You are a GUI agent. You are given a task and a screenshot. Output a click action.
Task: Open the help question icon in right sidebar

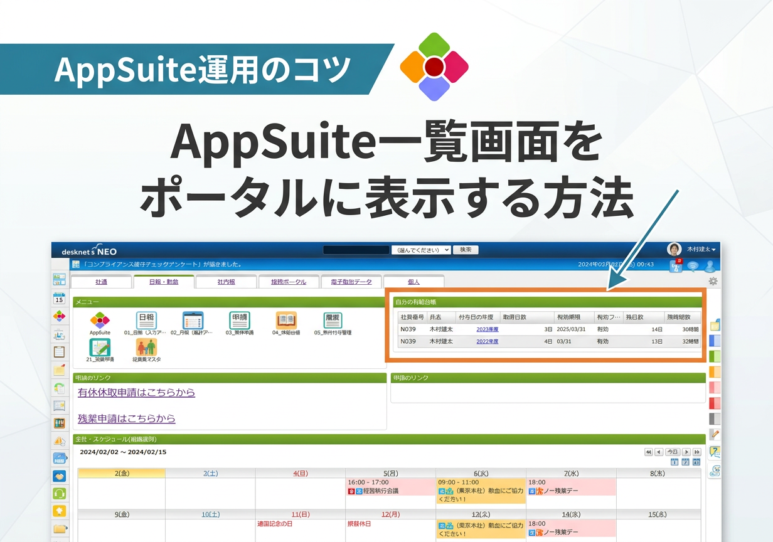tap(715, 452)
